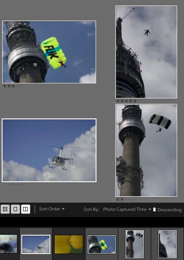Set star rating under red jumper photo
This screenshot has height=260, width=184.
coord(126,100)
